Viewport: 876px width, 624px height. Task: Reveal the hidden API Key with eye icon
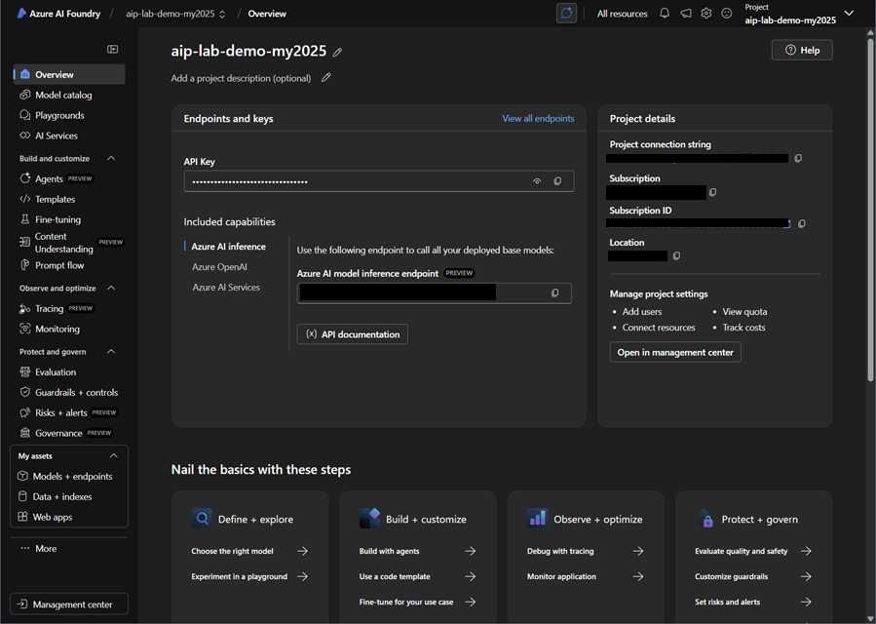click(537, 181)
